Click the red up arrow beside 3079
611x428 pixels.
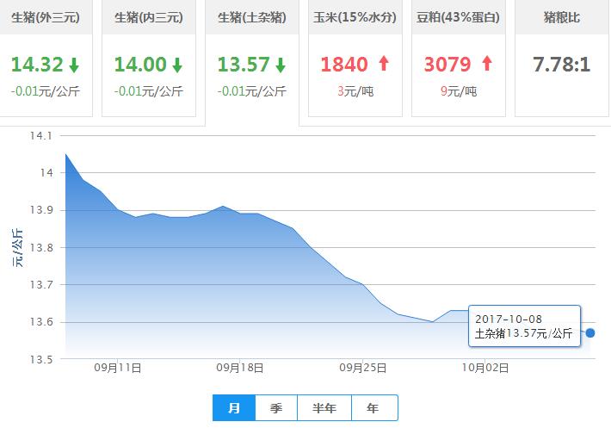tap(487, 64)
